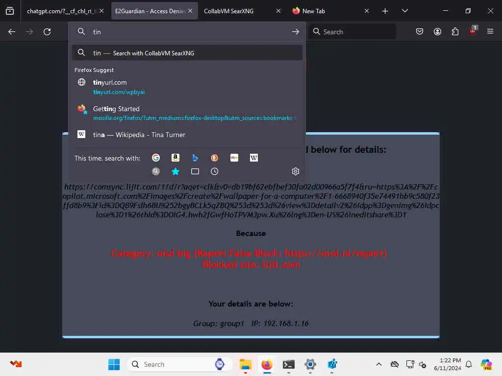Close the CollabVM SearXNG tab
Image resolution: width=502 pixels, height=376 pixels.
[x=278, y=11]
